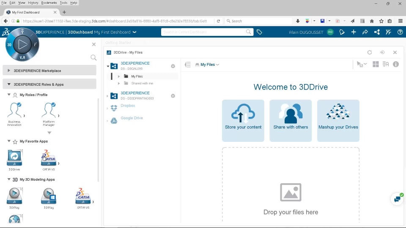
Task: Collapse My Favorite Apps group
Action: 9,141
